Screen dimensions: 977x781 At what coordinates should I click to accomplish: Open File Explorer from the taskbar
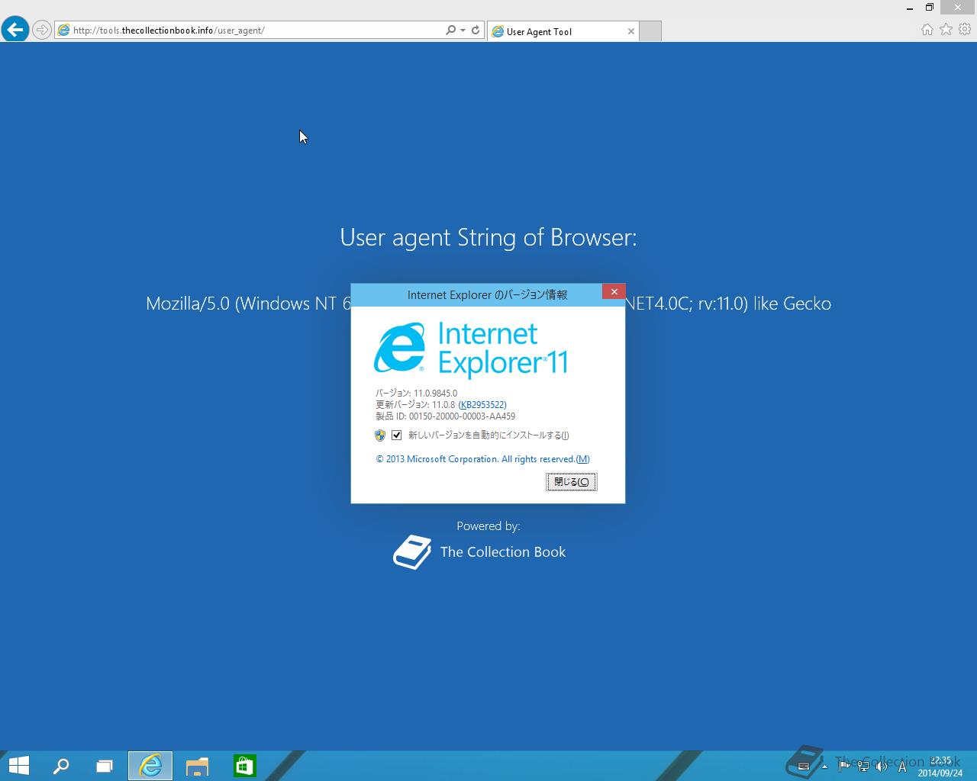click(197, 766)
